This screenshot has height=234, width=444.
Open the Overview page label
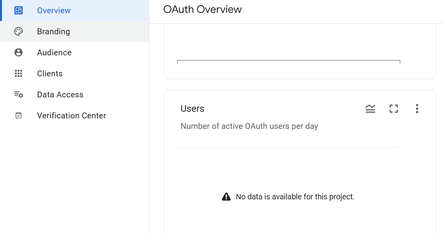54,11
